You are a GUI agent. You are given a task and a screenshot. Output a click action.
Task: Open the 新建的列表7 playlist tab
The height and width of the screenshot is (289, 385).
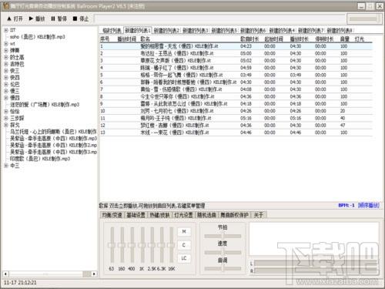point(310,31)
